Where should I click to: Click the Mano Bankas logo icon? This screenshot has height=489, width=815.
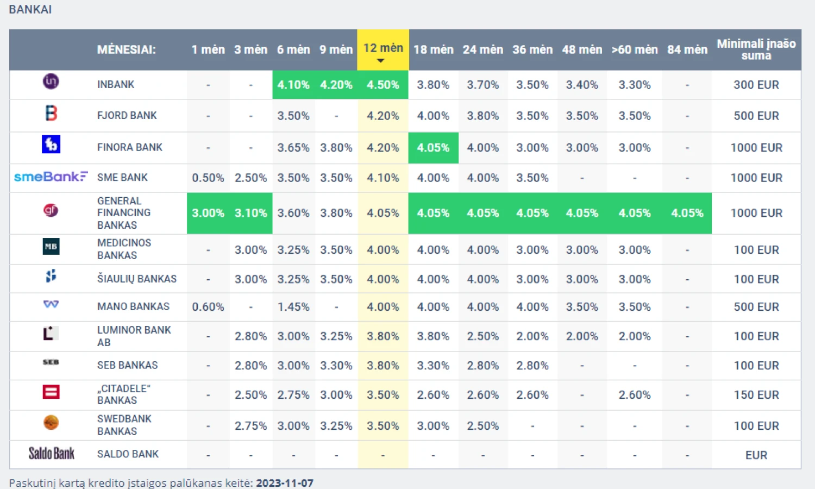[x=51, y=304]
